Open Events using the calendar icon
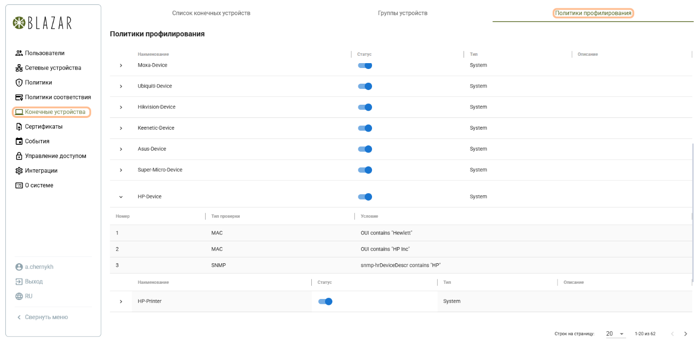This screenshot has width=700, height=343. (x=19, y=141)
